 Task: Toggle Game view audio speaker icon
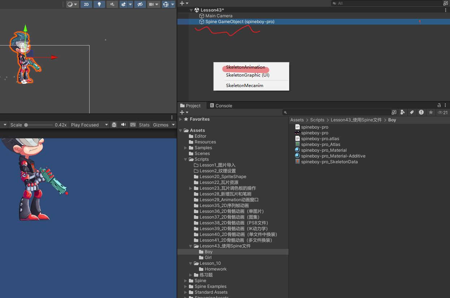(x=124, y=125)
